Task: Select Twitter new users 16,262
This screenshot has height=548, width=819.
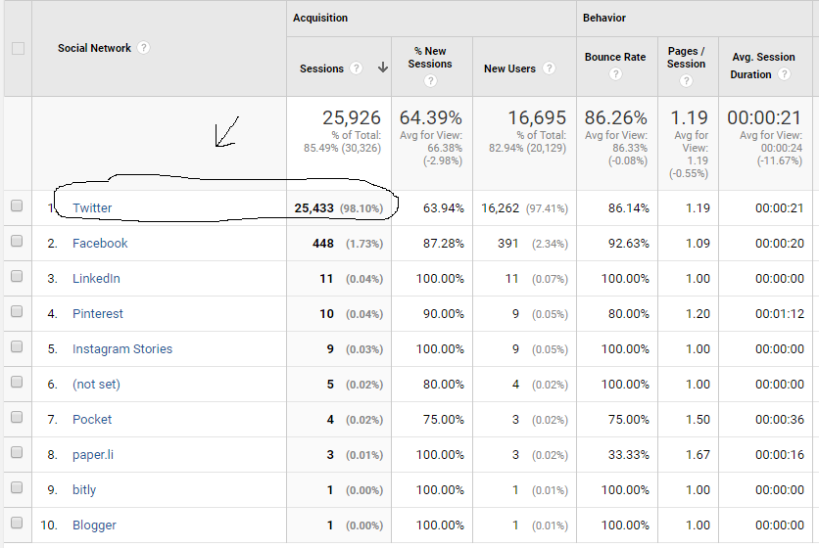Action: coord(500,208)
